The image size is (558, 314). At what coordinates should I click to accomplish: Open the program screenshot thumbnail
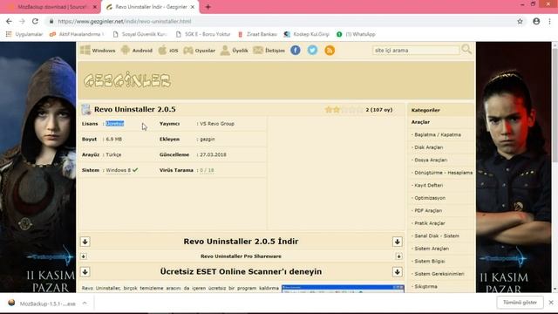pos(343,289)
